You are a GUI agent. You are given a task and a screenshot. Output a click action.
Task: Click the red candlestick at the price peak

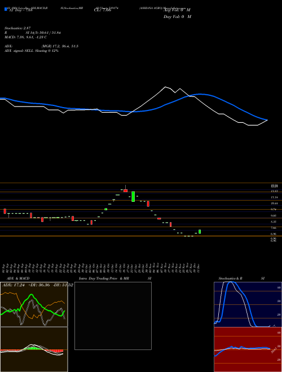(125, 191)
